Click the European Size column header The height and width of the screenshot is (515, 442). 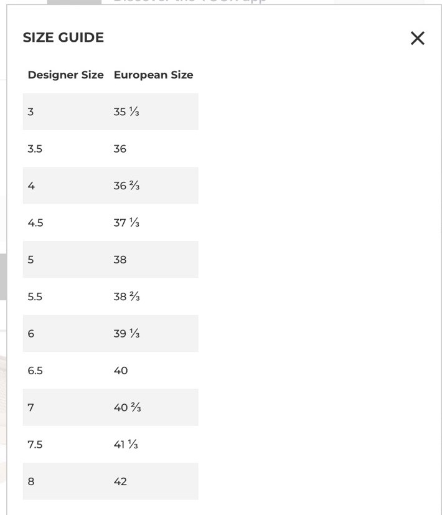point(153,75)
